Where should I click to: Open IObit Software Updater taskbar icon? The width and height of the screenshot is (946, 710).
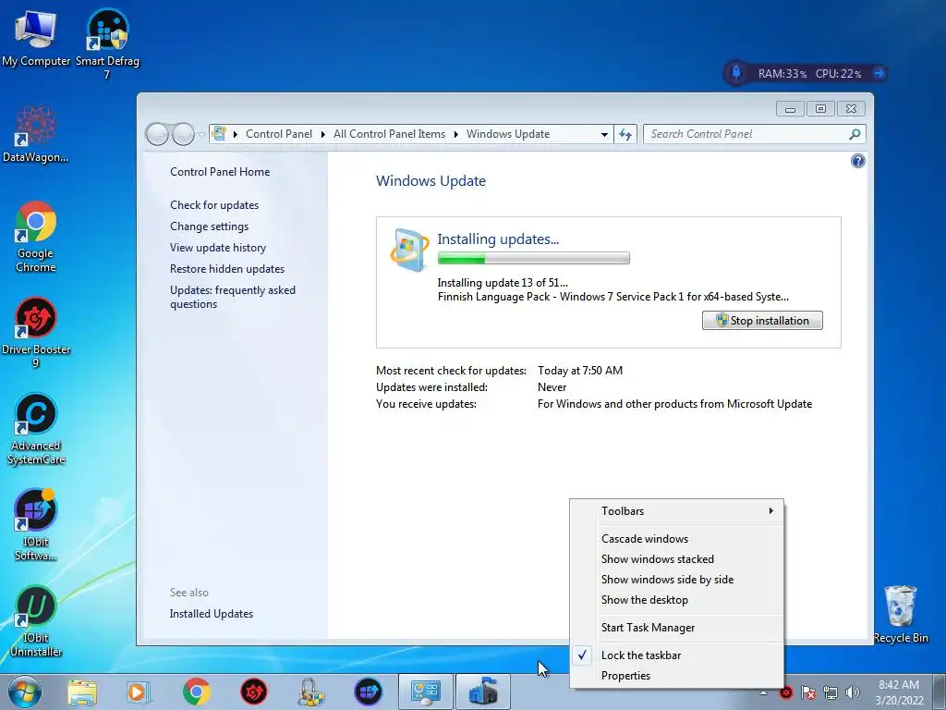[x=368, y=692]
